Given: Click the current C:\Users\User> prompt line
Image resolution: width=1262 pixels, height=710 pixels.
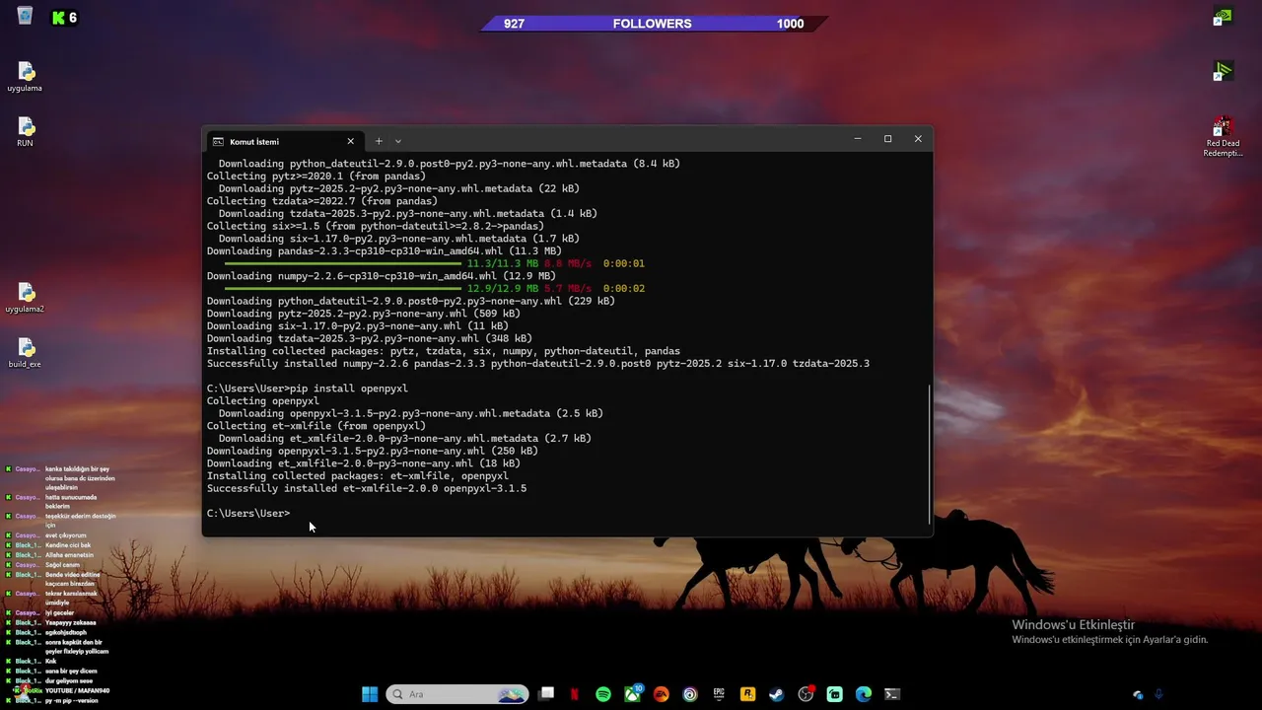Looking at the screenshot, I should click(248, 514).
